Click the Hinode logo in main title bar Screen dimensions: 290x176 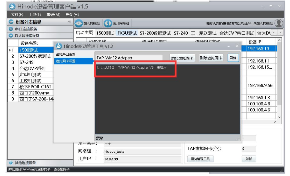[12, 6]
